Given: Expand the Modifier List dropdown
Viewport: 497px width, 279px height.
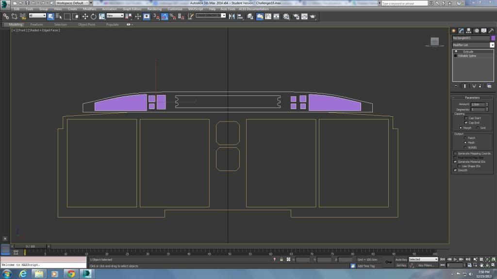Looking at the screenshot, I should 492,45.
